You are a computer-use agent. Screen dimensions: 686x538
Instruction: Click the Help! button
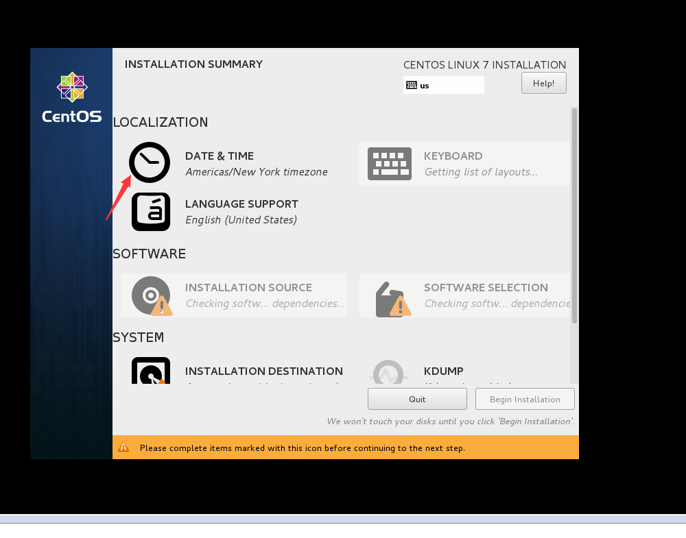pos(544,83)
